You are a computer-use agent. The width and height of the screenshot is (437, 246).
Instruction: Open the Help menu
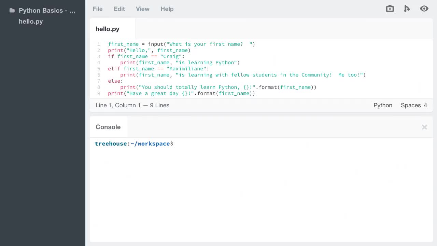pos(167,9)
